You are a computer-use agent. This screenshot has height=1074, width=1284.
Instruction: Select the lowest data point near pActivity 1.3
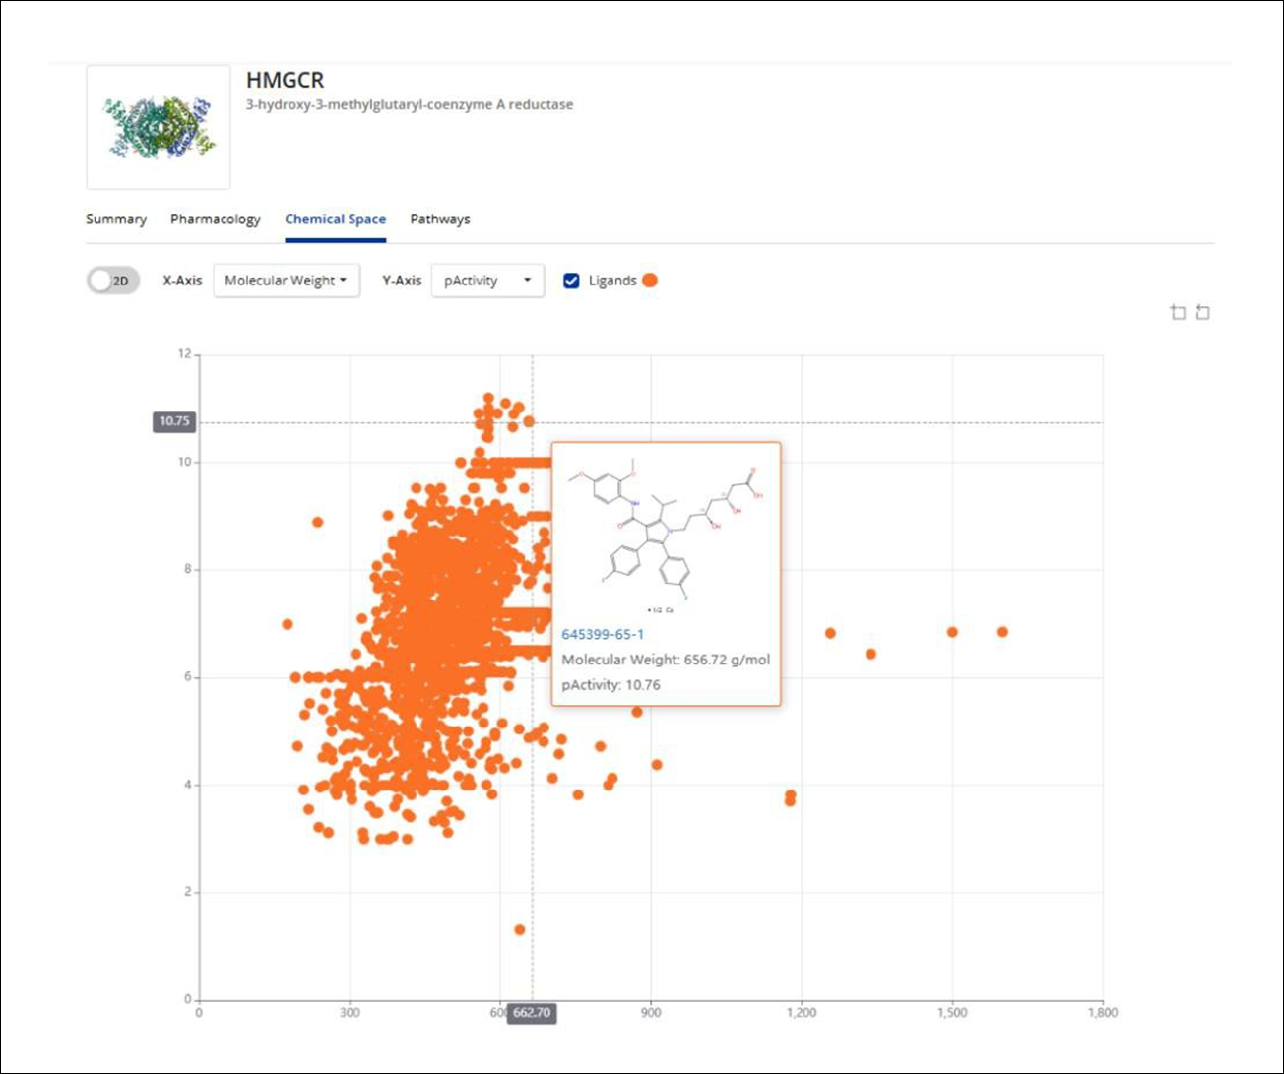coord(520,929)
